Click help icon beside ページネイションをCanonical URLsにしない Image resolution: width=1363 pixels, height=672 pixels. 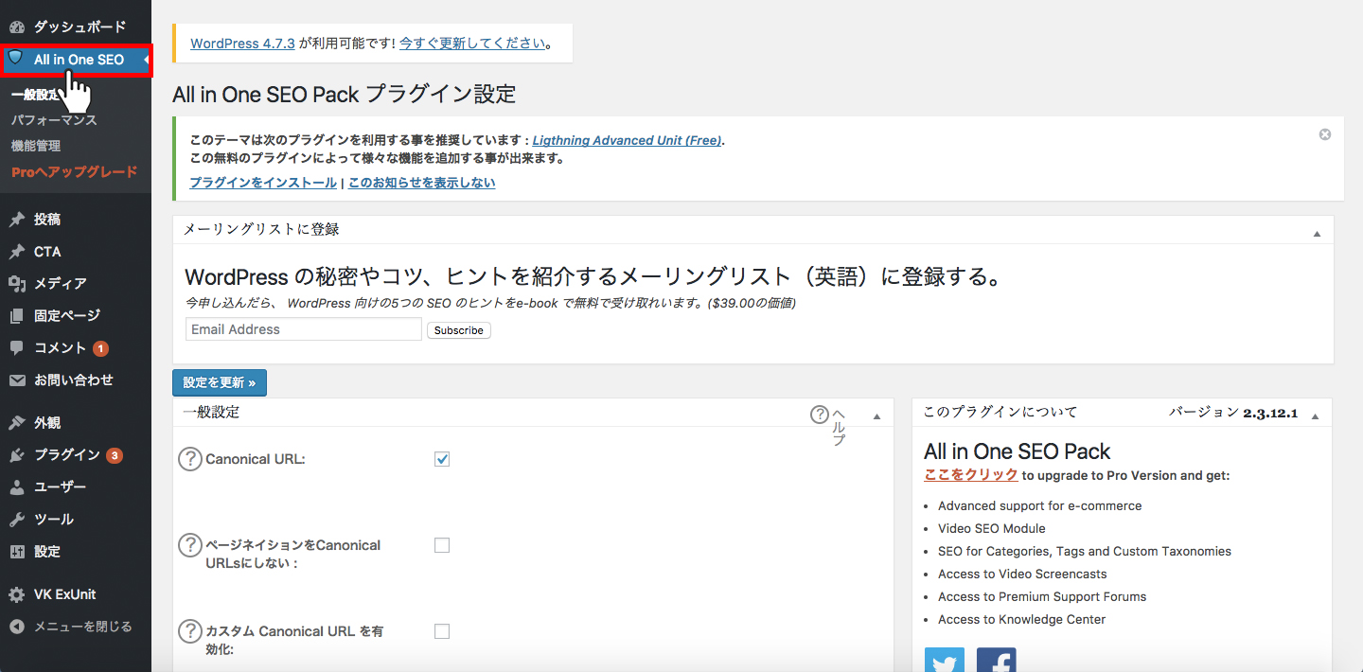click(190, 546)
